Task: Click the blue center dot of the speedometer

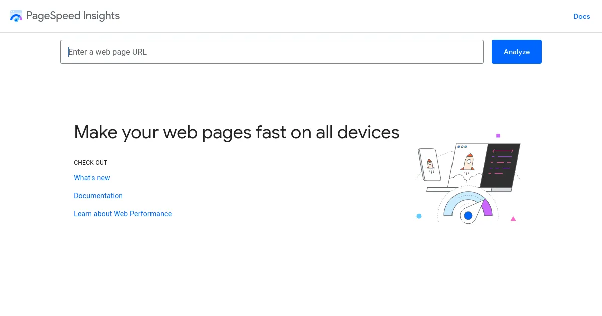Action: click(469, 215)
